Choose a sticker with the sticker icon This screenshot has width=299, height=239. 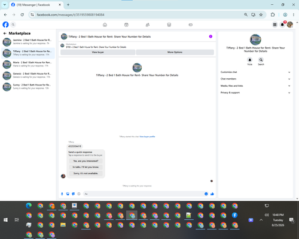pos(74,194)
